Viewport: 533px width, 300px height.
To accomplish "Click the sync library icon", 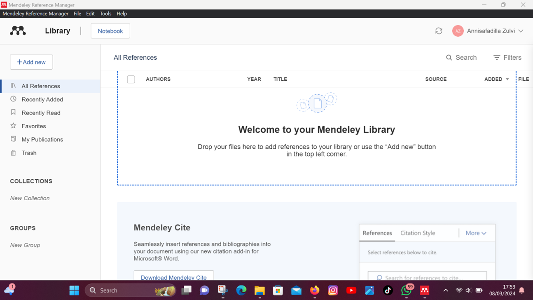I will click(x=439, y=31).
